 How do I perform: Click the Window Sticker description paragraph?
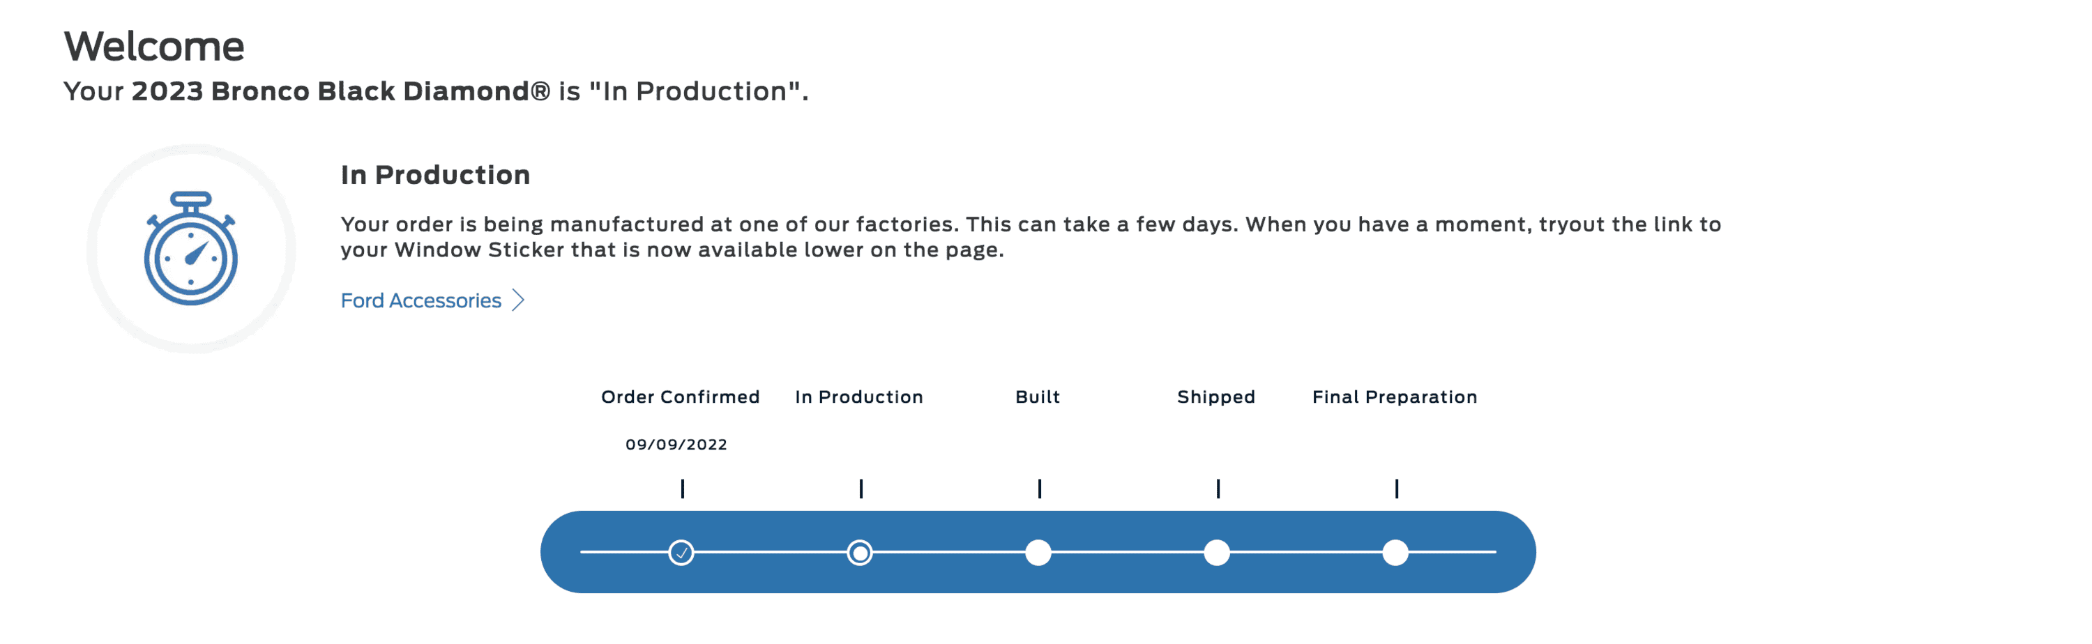1031,236
